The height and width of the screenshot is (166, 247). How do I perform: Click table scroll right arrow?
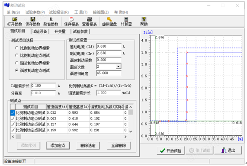tap(125, 137)
